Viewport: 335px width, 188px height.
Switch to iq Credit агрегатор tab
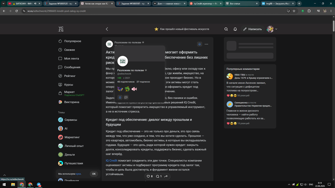(206, 3)
